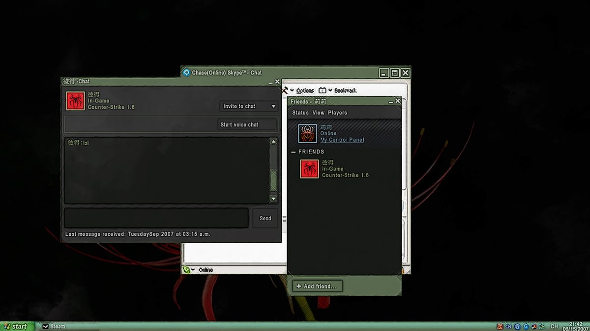This screenshot has width=590, height=331.
Task: Click Add friend button
Action: pos(317,286)
